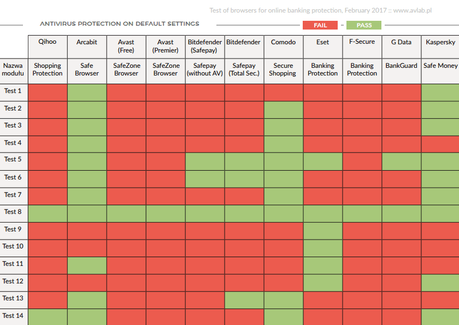
Task: Select the Test 14 row label
Action: coord(13,316)
